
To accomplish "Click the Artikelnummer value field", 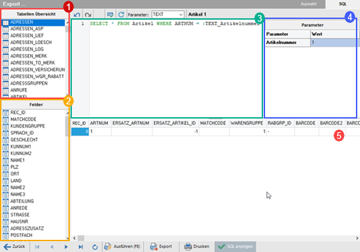I will pos(334,43).
